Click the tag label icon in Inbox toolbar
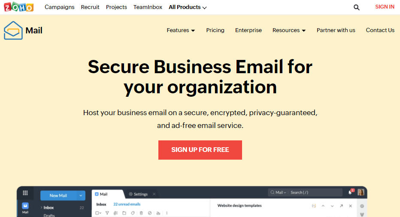 pos(133,213)
